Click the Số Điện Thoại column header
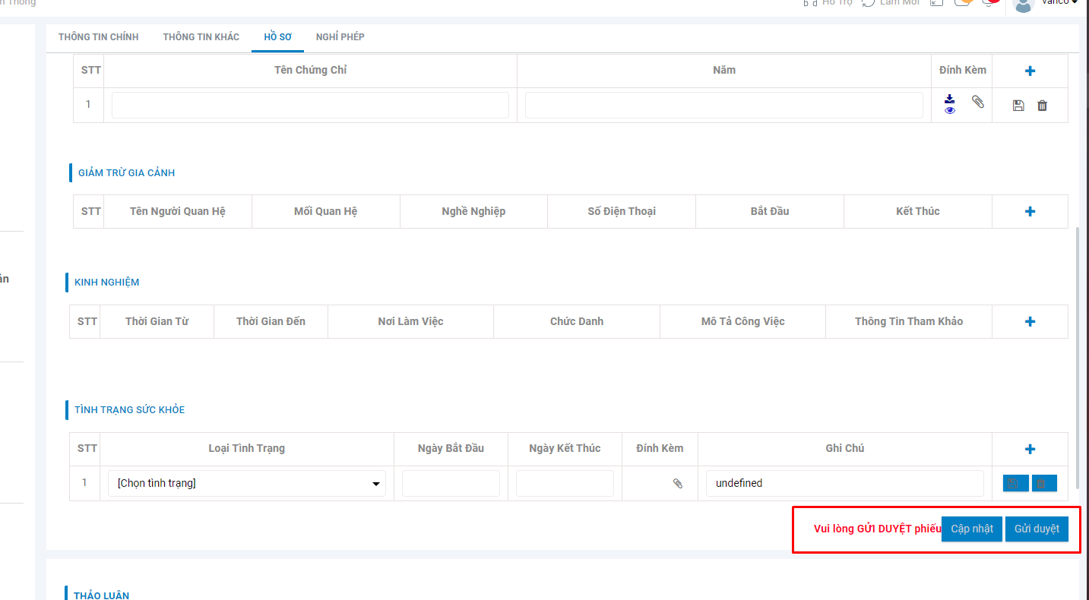Viewport: 1089px width, 600px height. [622, 211]
